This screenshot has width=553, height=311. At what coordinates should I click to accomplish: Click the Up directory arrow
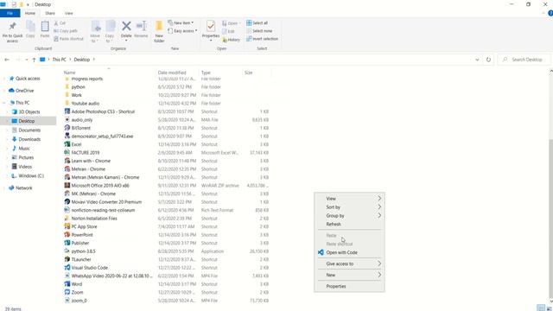coord(34,60)
